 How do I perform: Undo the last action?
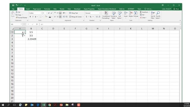pyautogui.click(x=17, y=5)
